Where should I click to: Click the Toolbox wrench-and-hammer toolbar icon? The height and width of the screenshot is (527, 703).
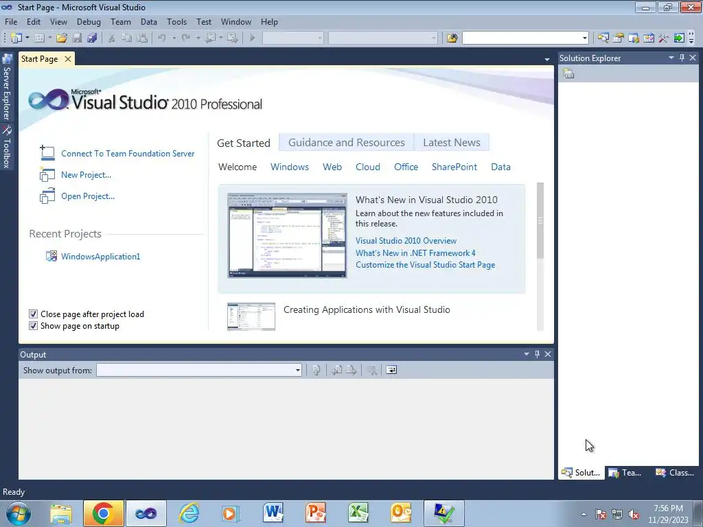(664, 38)
